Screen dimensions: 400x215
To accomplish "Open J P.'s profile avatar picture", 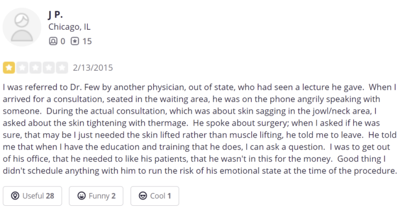I will [x=22, y=27].
